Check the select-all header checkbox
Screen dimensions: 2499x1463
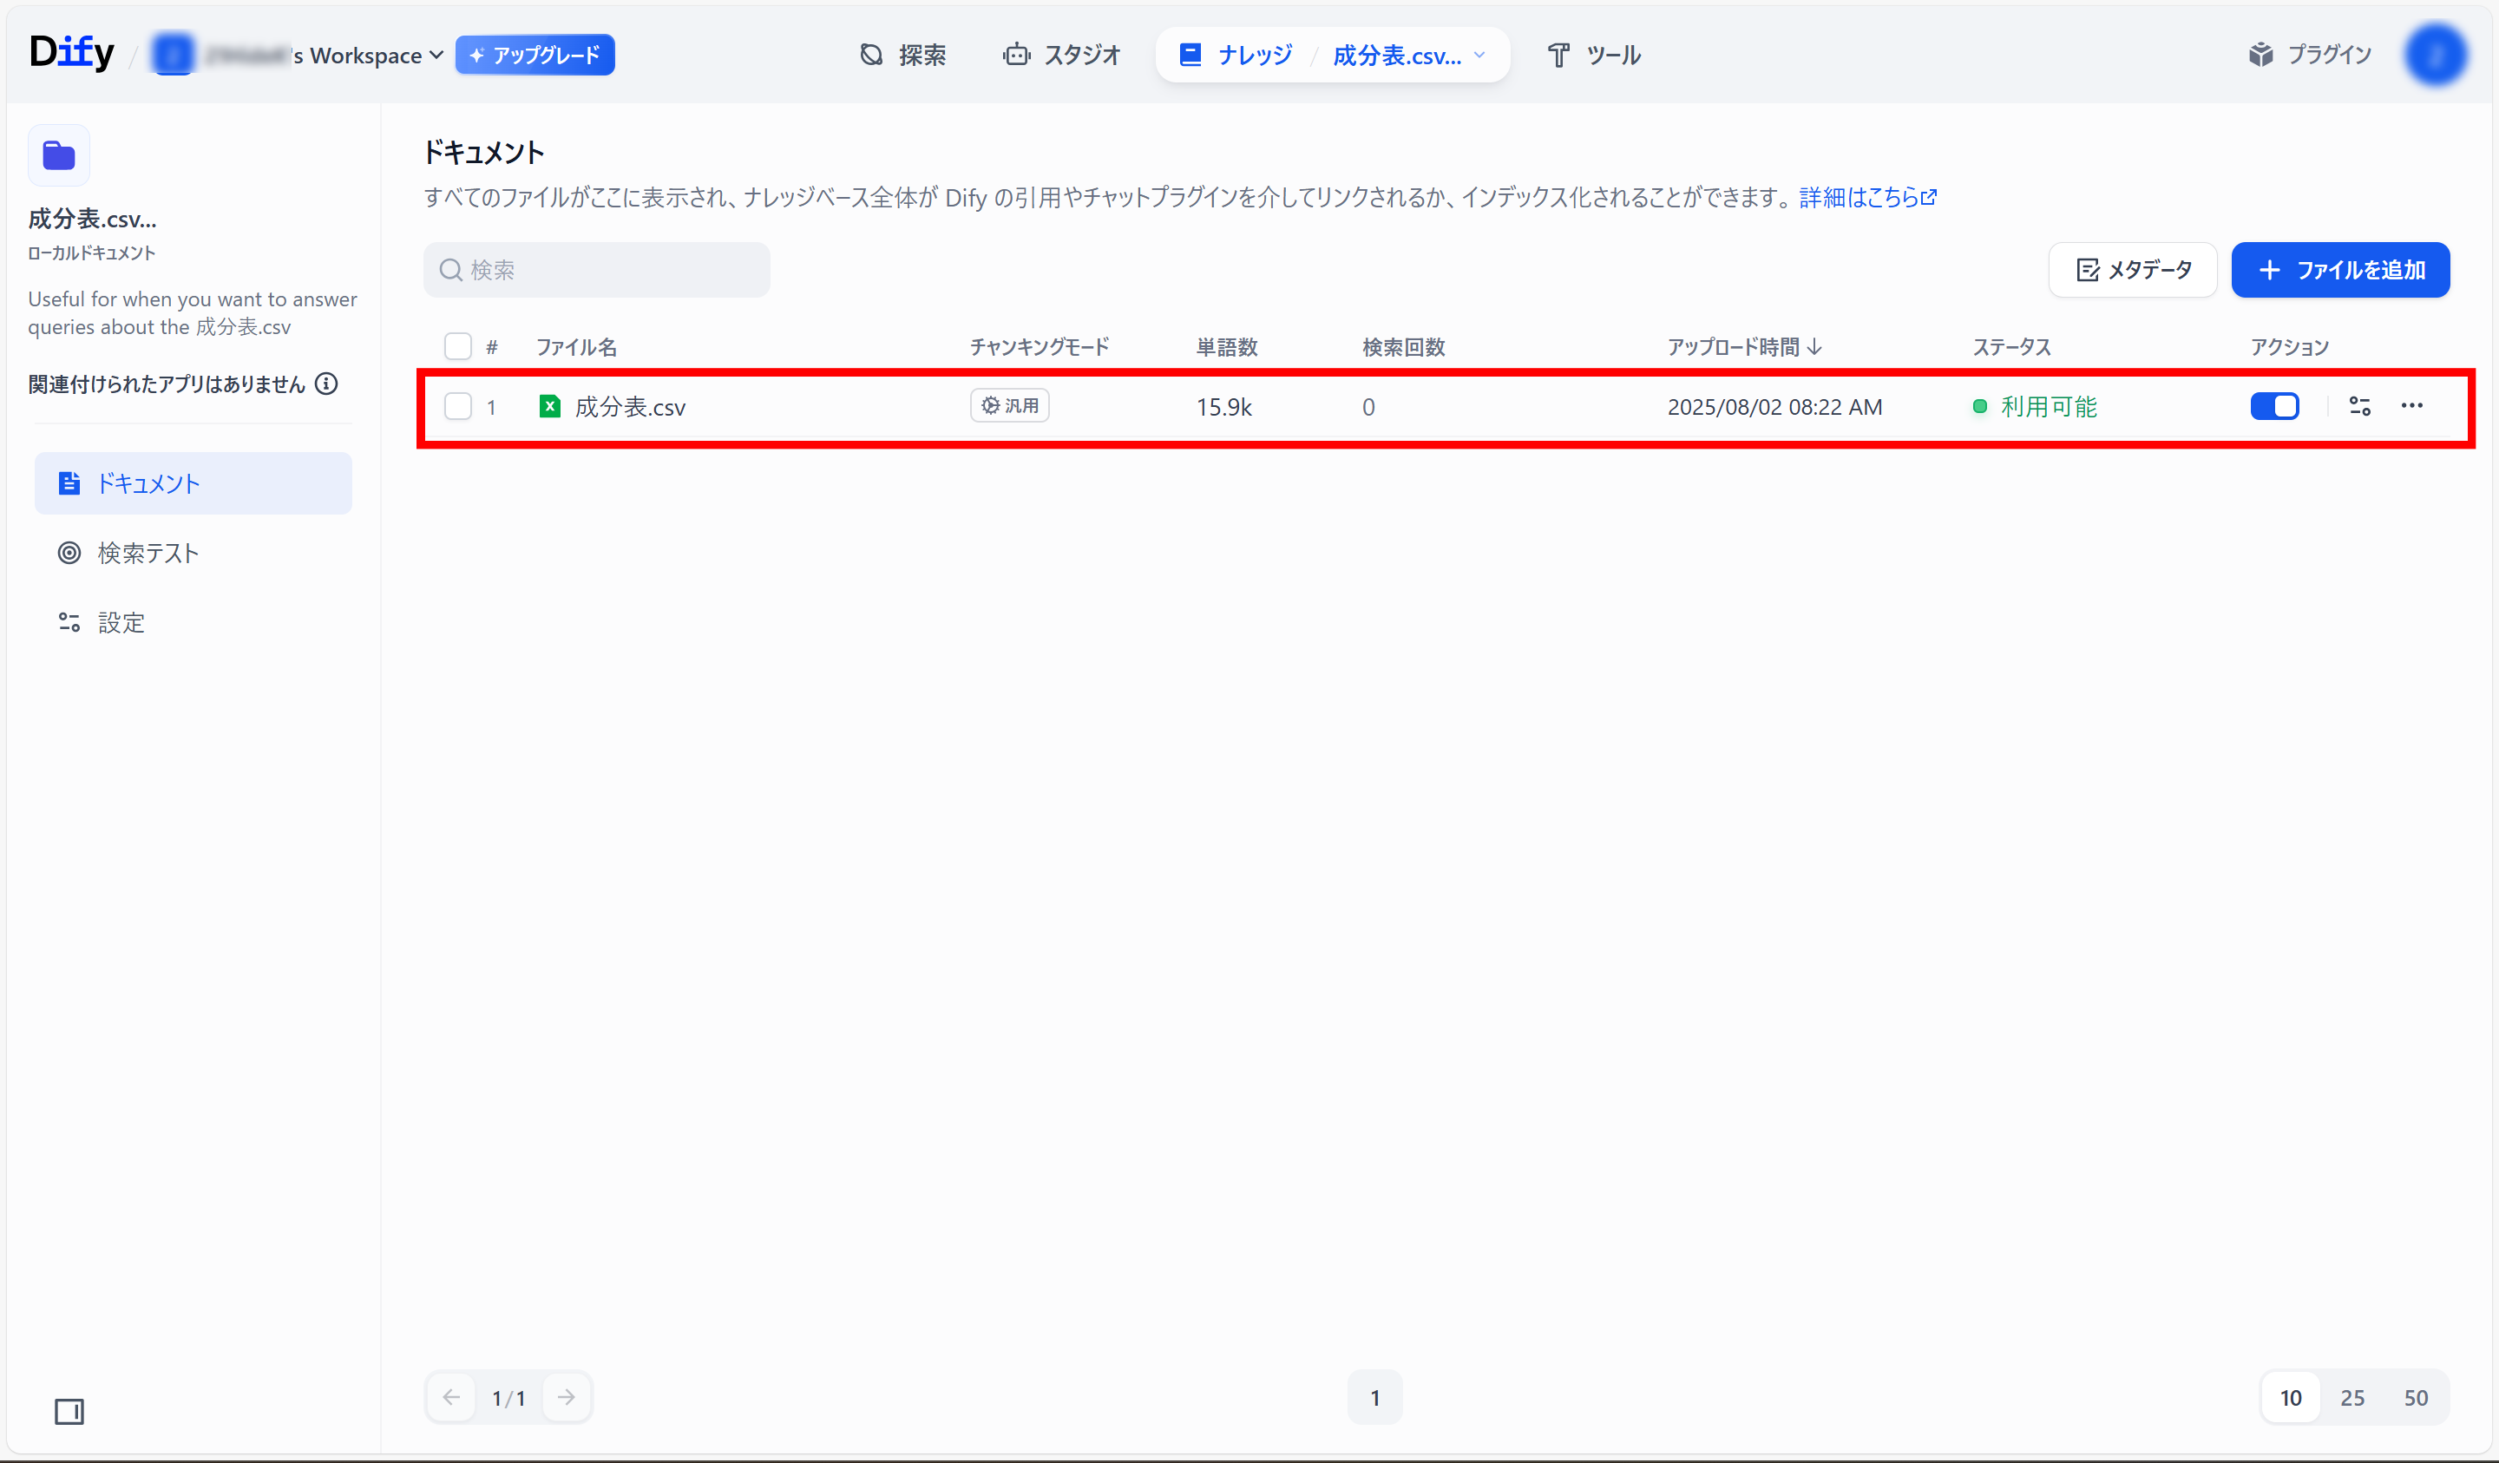(x=457, y=346)
